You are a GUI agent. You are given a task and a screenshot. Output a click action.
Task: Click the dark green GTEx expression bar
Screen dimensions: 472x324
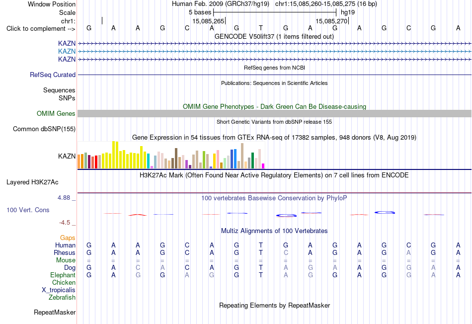pyautogui.click(x=252, y=161)
